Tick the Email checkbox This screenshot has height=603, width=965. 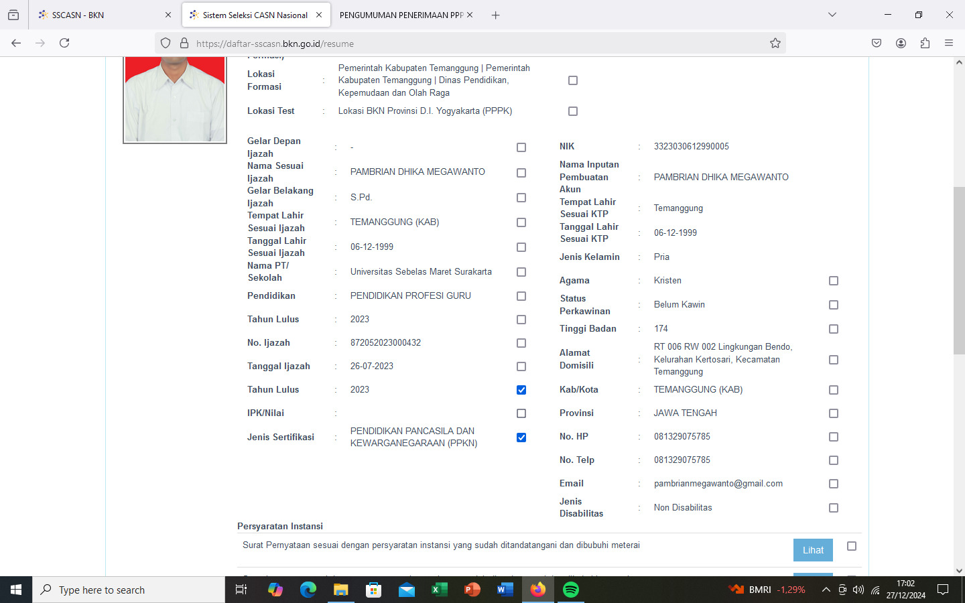tap(834, 484)
